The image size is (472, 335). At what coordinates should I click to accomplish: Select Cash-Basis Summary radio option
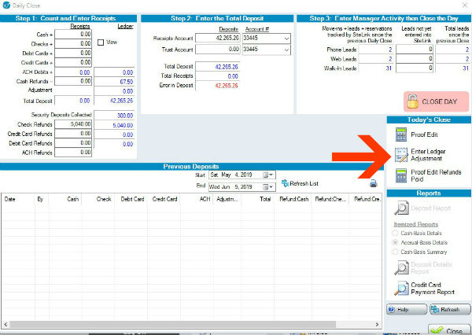click(x=395, y=252)
